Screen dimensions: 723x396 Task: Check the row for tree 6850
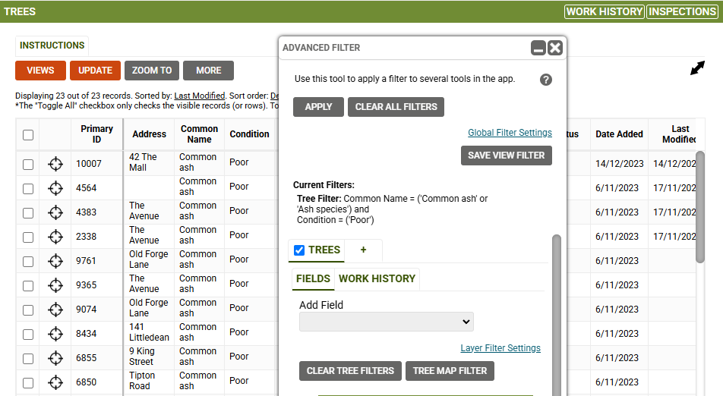[x=28, y=382]
